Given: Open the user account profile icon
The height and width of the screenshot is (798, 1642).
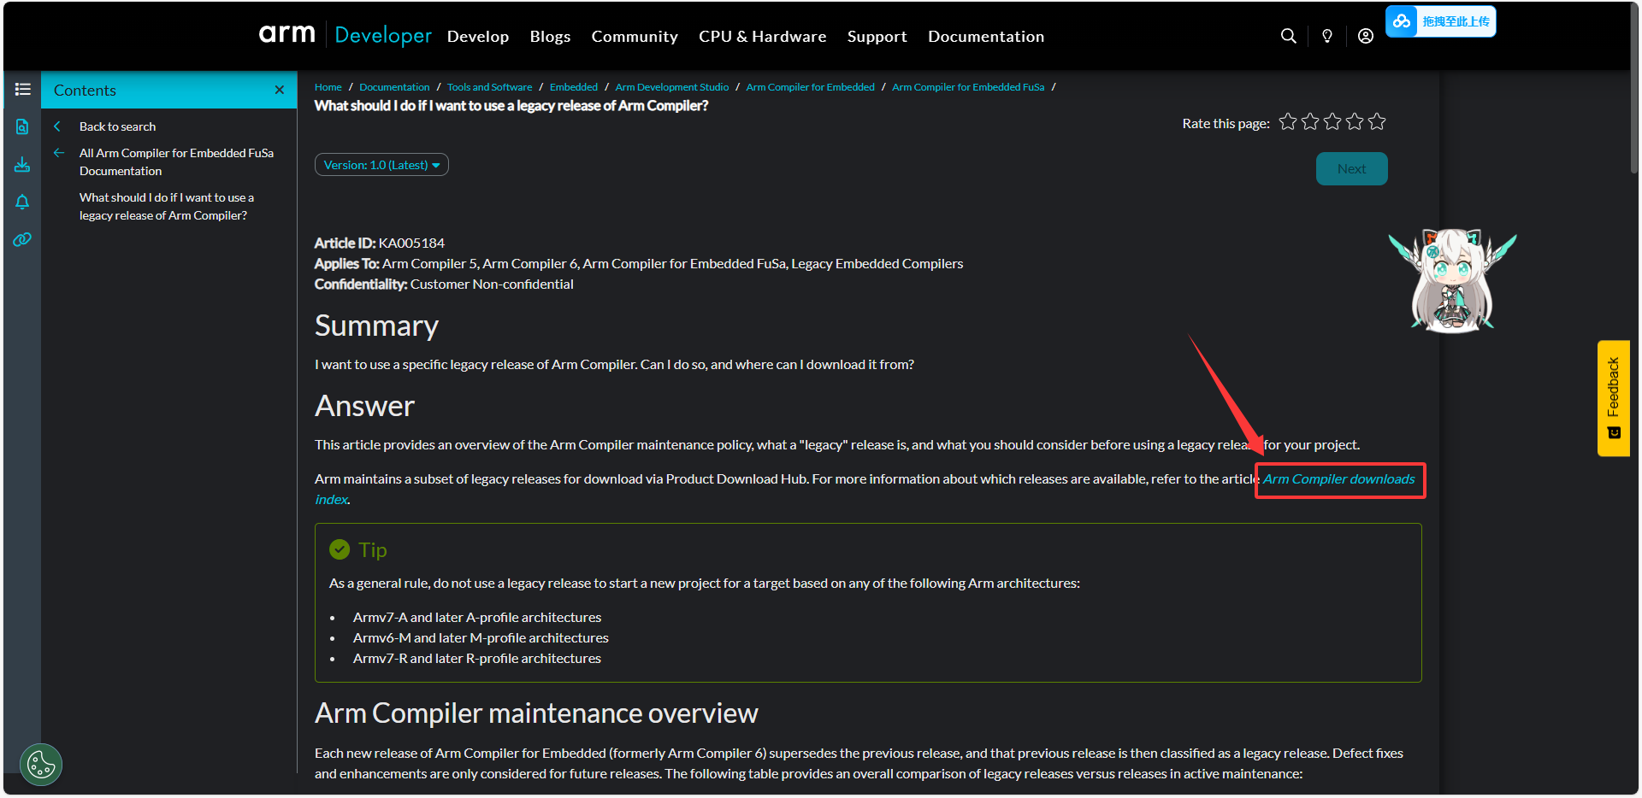Looking at the screenshot, I should coord(1366,36).
